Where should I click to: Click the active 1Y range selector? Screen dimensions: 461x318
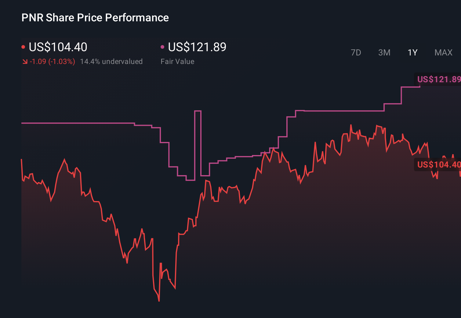(x=412, y=52)
